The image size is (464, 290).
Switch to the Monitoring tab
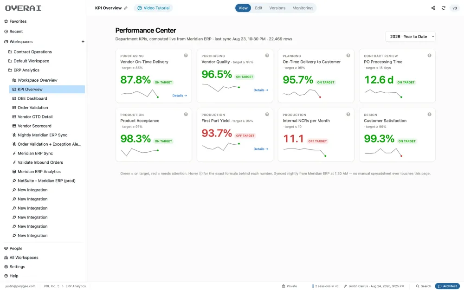point(303,8)
